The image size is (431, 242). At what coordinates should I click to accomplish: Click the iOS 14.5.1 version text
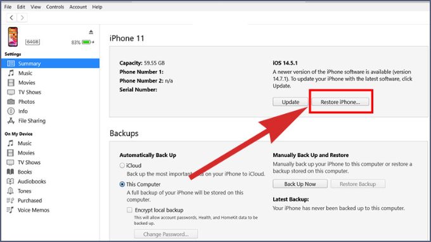[285, 63]
